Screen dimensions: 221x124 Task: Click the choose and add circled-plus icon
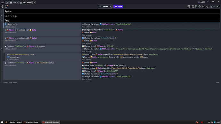pyautogui.click(x=203, y=7)
